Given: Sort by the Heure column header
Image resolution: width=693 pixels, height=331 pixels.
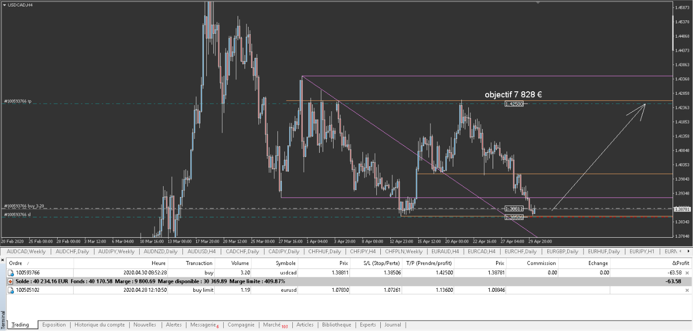Looking at the screenshot, I should click(x=121, y=263).
